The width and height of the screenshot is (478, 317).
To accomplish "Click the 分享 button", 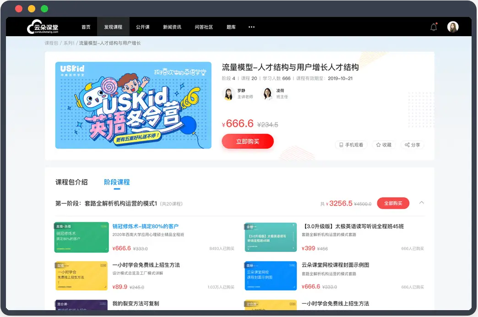I will coord(413,145).
